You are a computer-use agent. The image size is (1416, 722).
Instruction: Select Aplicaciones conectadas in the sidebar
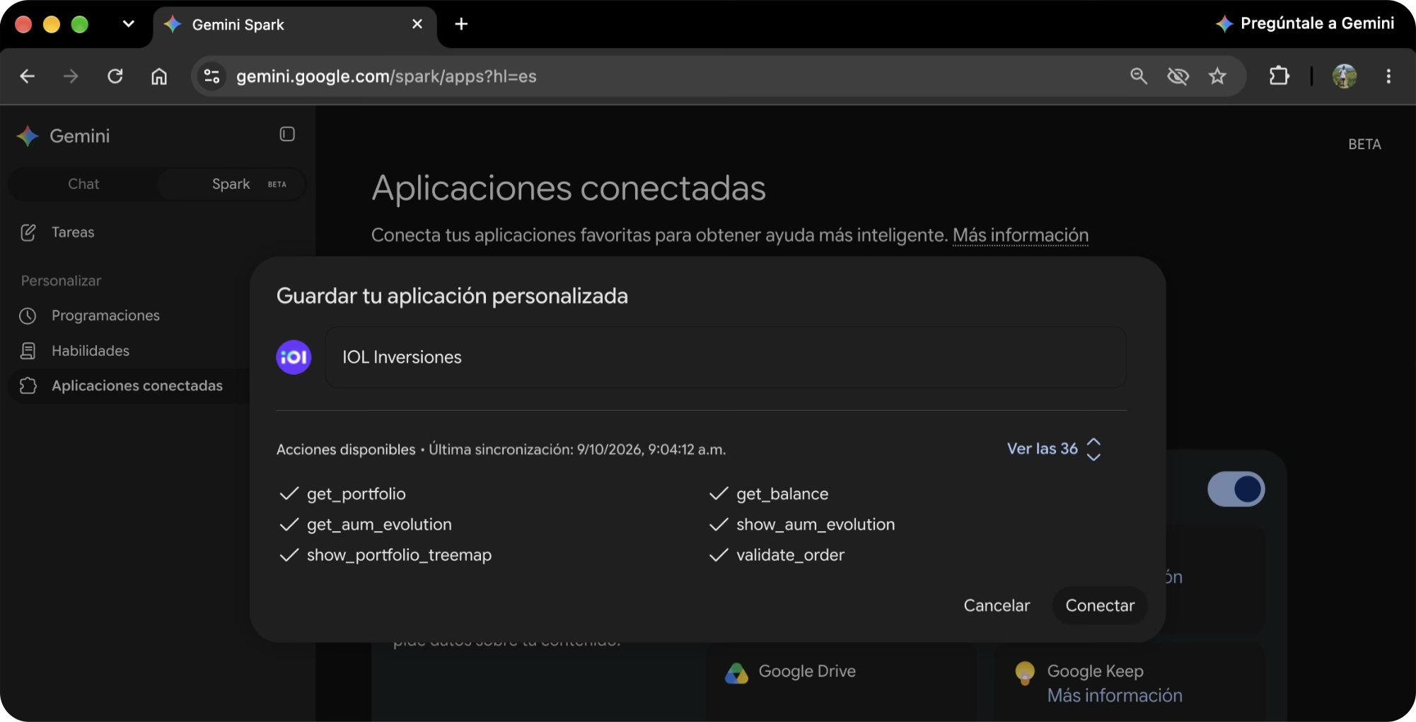coord(137,385)
